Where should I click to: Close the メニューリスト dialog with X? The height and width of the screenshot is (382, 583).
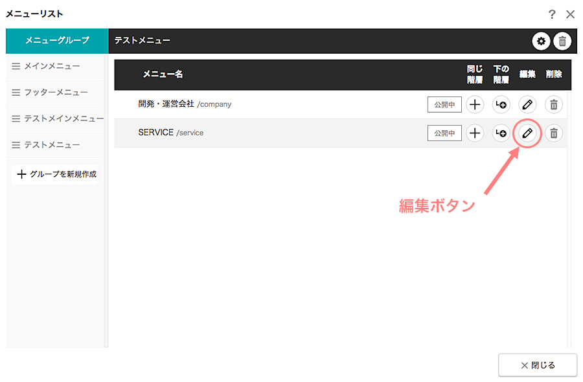(x=570, y=14)
